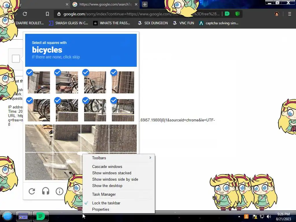
Task: Open the green chat app in the taskbar
Action: pos(40,216)
